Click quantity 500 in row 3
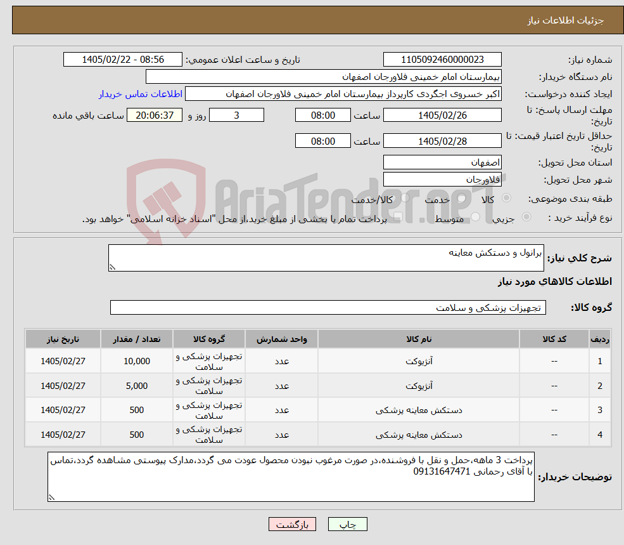Screen dimensions: 624x545 [136, 410]
